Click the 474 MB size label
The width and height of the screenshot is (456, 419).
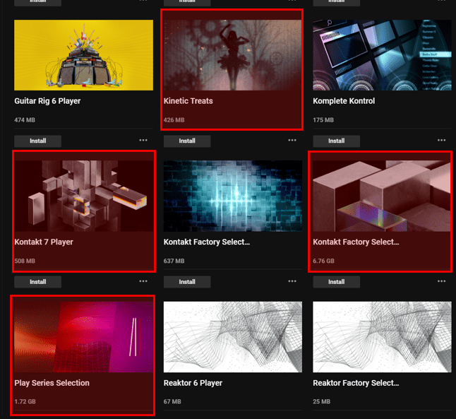point(25,120)
